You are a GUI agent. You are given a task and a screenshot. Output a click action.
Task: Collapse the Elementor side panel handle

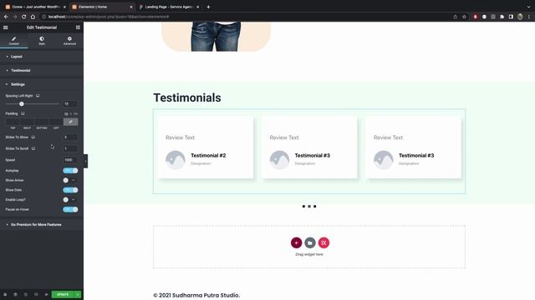[85, 161]
